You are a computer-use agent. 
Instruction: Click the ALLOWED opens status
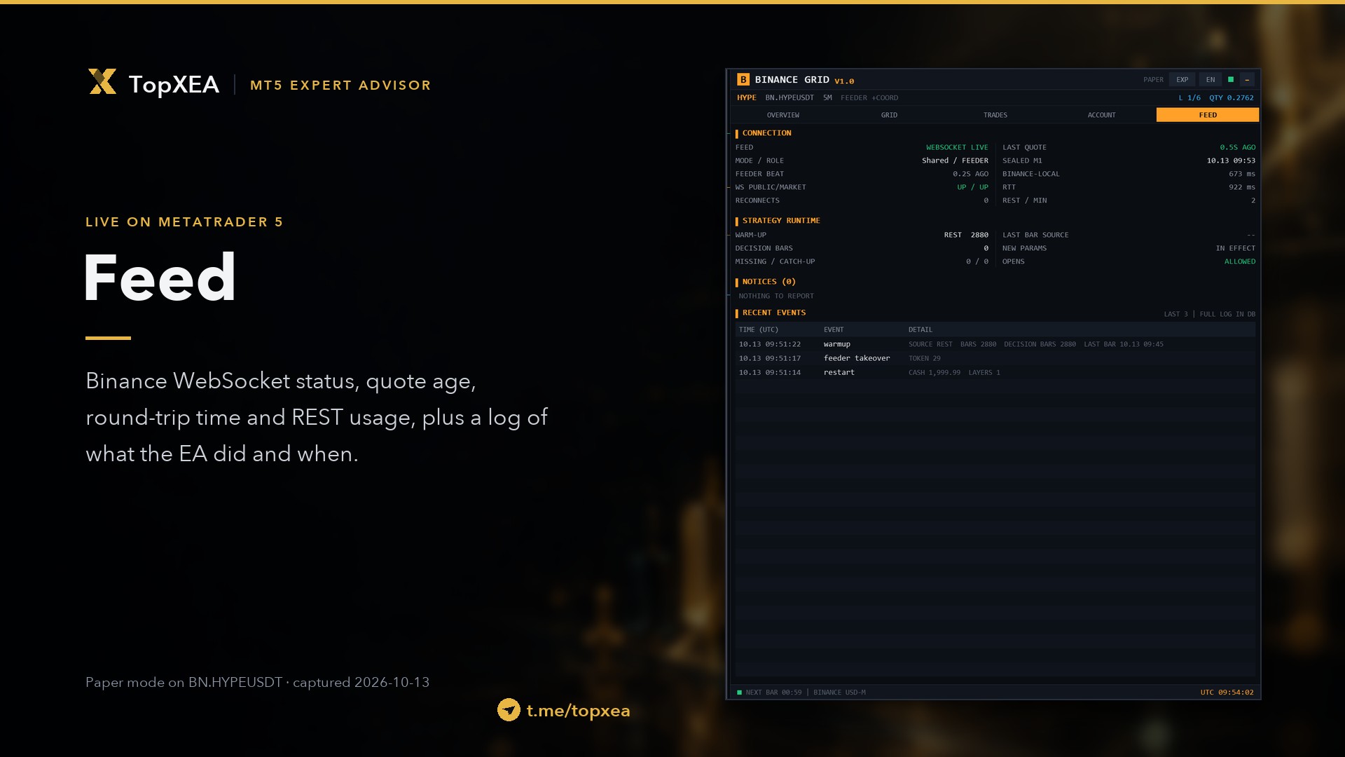click(x=1240, y=262)
